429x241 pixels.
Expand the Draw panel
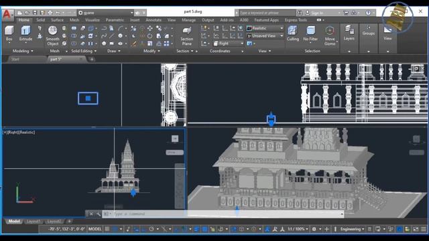[x=114, y=51]
